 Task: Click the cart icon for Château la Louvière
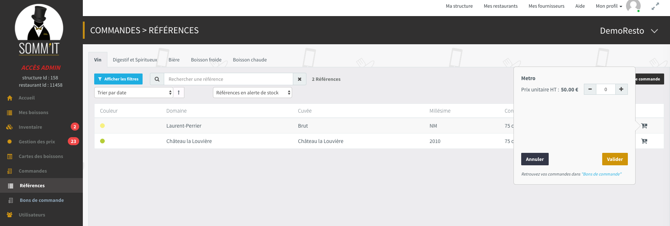pyautogui.click(x=644, y=141)
